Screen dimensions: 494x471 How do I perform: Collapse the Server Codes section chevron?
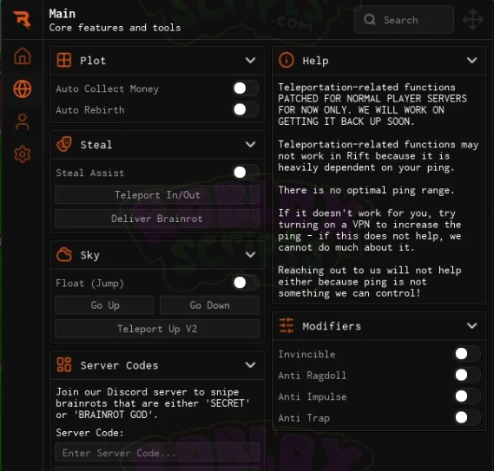[x=250, y=365]
